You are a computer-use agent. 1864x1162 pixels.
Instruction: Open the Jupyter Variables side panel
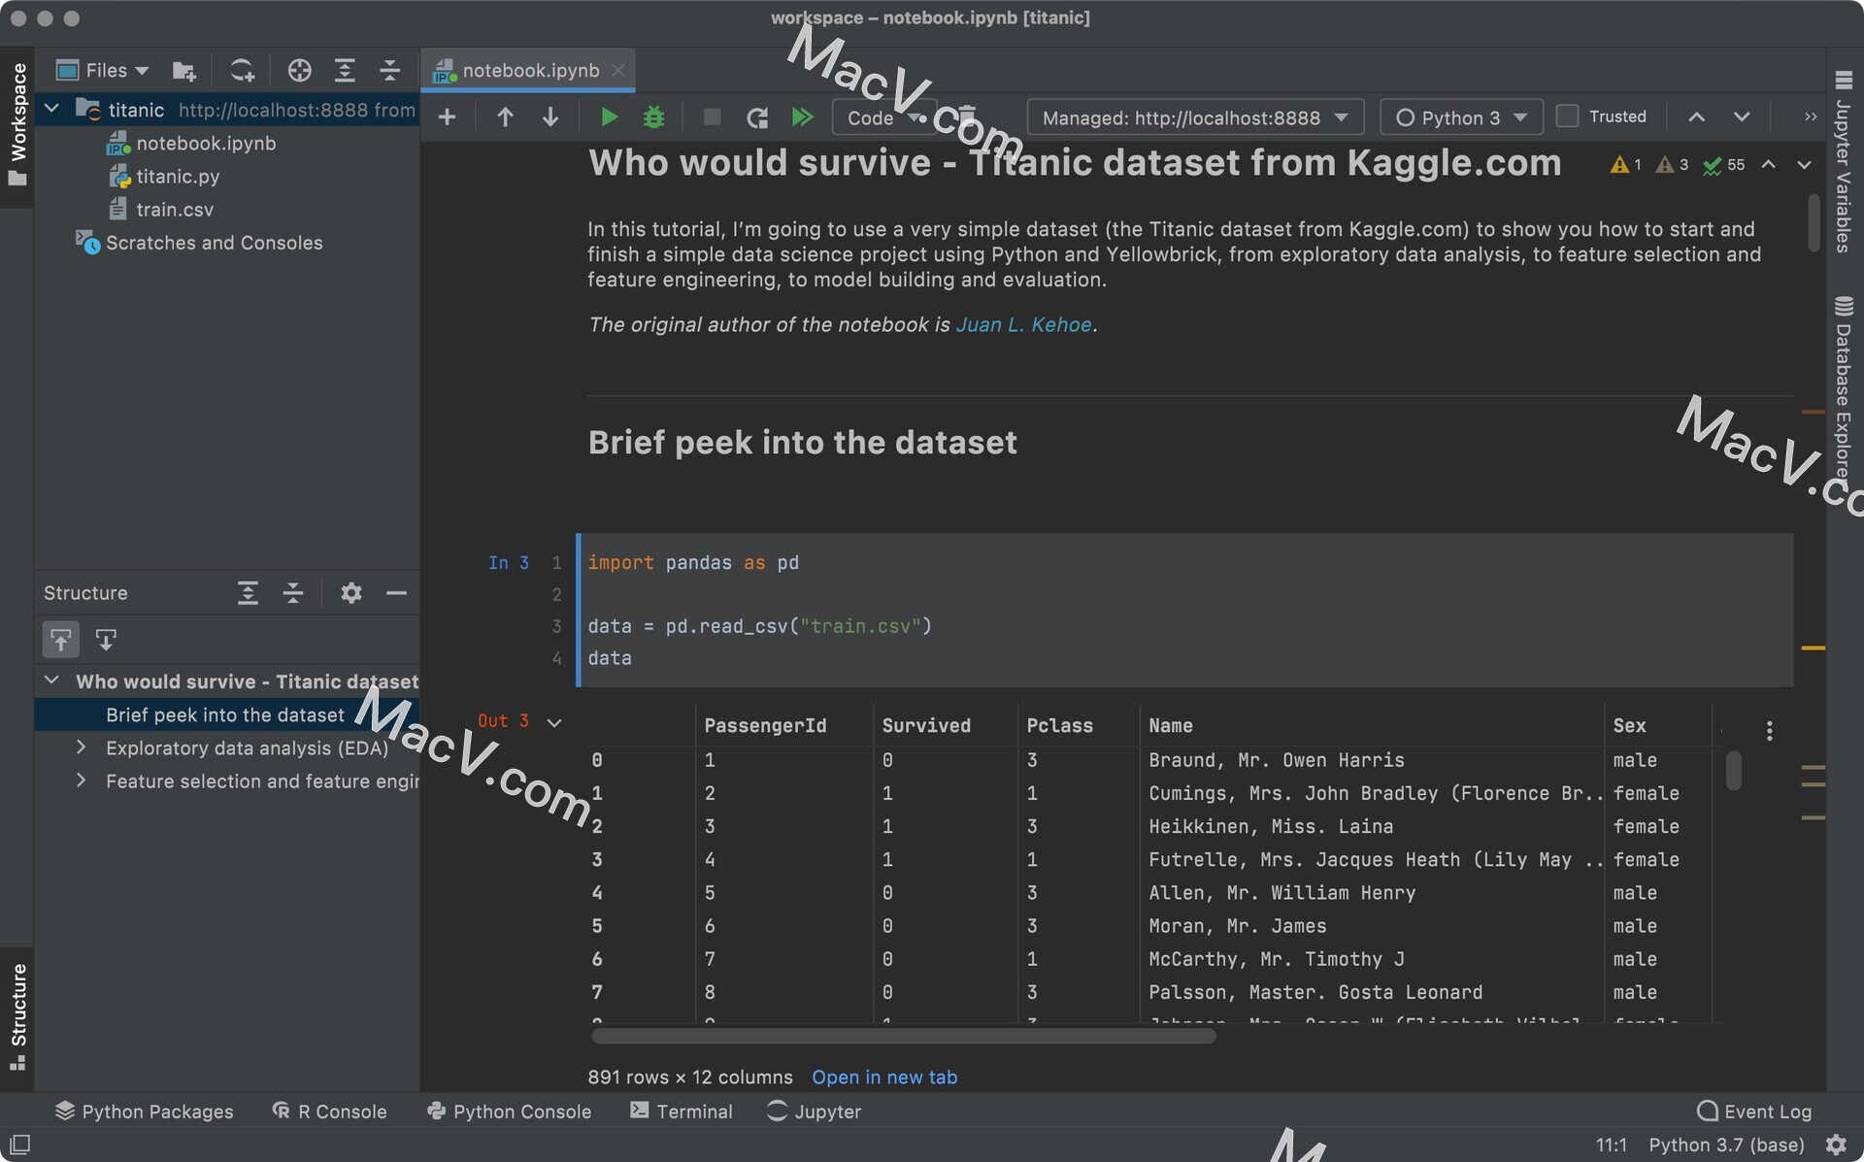[x=1844, y=161]
